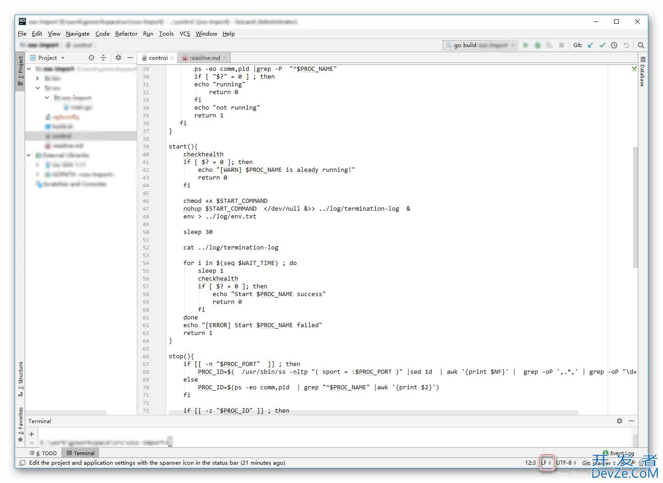Close the readme.md editor tab

[x=225, y=58]
